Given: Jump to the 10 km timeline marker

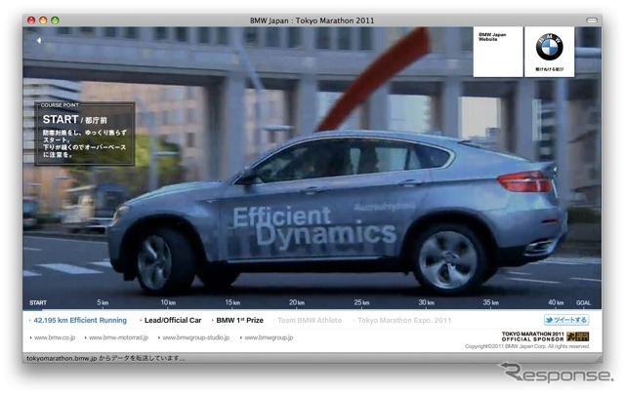Looking at the screenshot, I should [168, 302].
